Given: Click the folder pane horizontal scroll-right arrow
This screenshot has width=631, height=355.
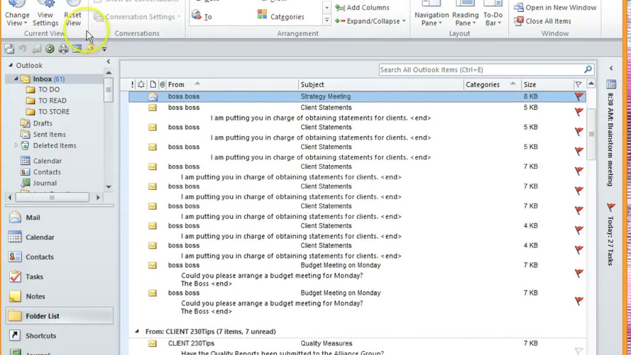Looking at the screenshot, I should click(98, 197).
